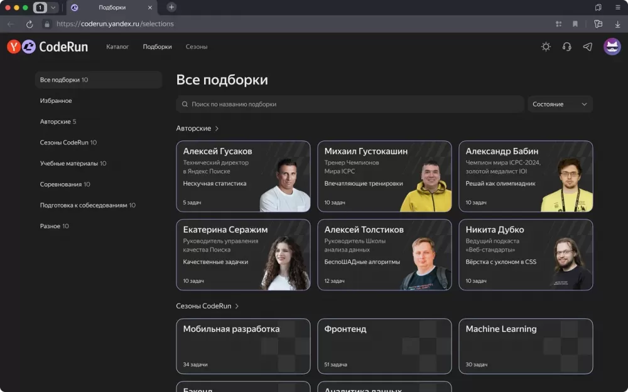Image resolution: width=628 pixels, height=392 pixels.
Task: Bookmark this page via the bookmark icon
Action: tap(575, 24)
